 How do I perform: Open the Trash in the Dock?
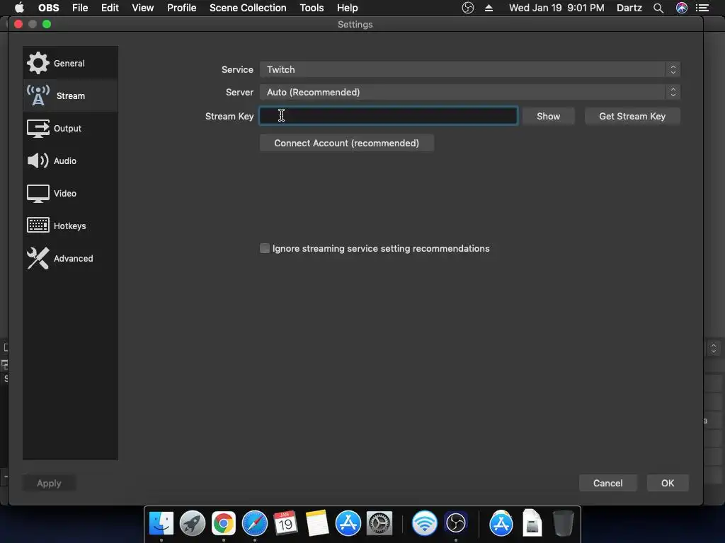point(563,523)
